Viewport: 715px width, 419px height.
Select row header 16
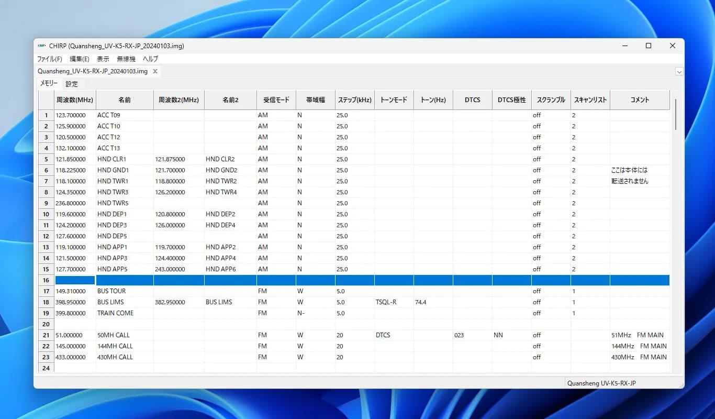click(x=46, y=280)
